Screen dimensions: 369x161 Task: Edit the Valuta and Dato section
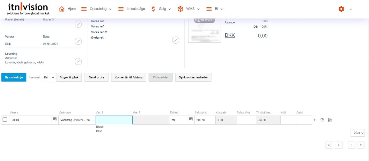tap(78, 41)
